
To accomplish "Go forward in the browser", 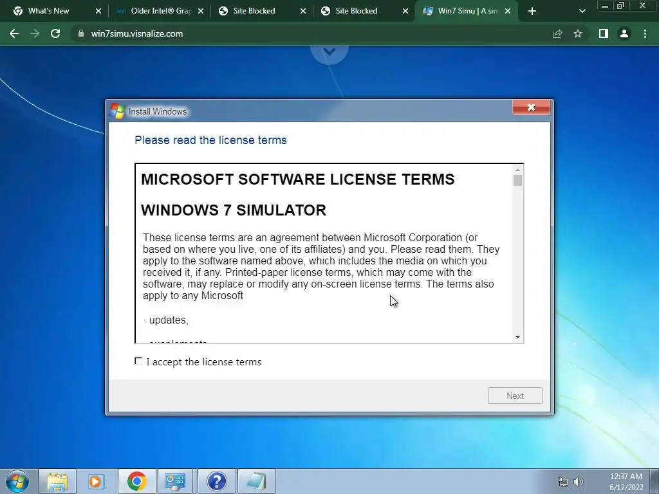I will click(35, 33).
